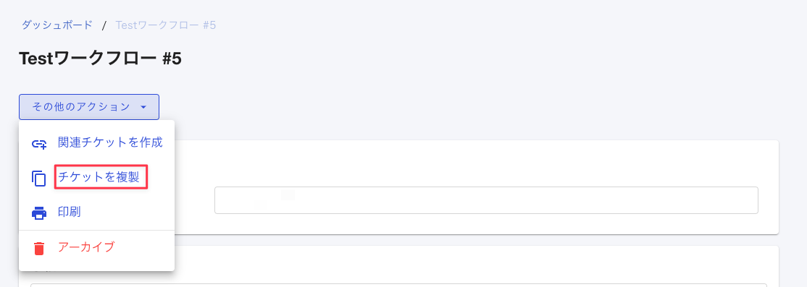This screenshot has height=287, width=807.
Task: Click the first white card panel background
Action: (475, 163)
